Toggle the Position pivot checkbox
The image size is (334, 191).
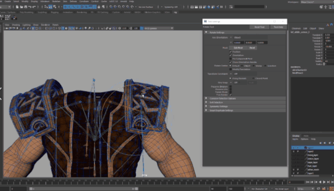(x=231, y=52)
